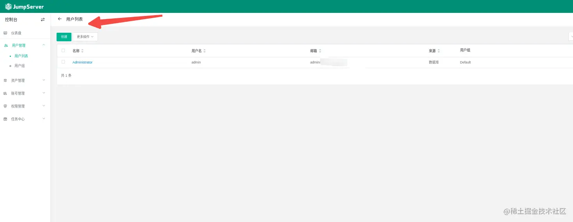Image resolution: width=573 pixels, height=222 pixels.
Task: Click the Default user group cell
Action: [465, 62]
